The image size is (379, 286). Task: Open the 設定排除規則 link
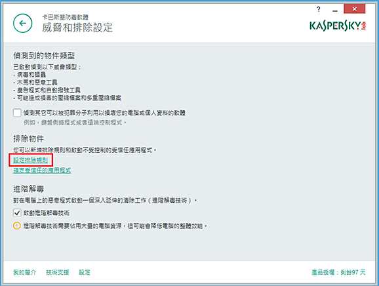click(30, 160)
